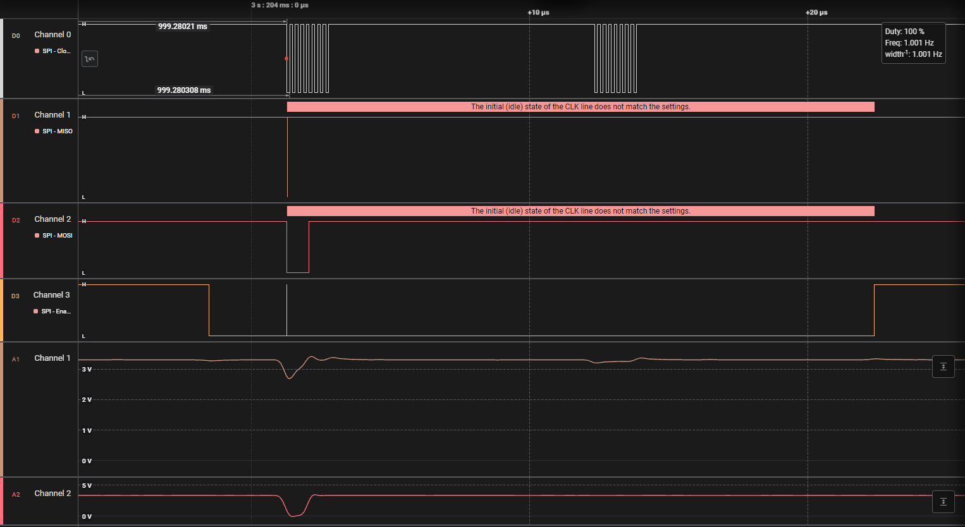Expand the Duty and Freq measurement box

(x=913, y=42)
